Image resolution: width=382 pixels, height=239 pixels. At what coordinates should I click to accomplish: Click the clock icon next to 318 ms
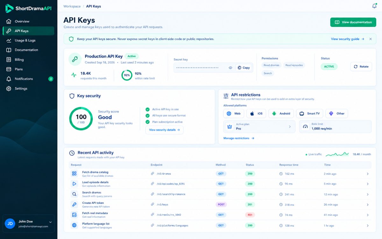pyautogui.click(x=281, y=205)
